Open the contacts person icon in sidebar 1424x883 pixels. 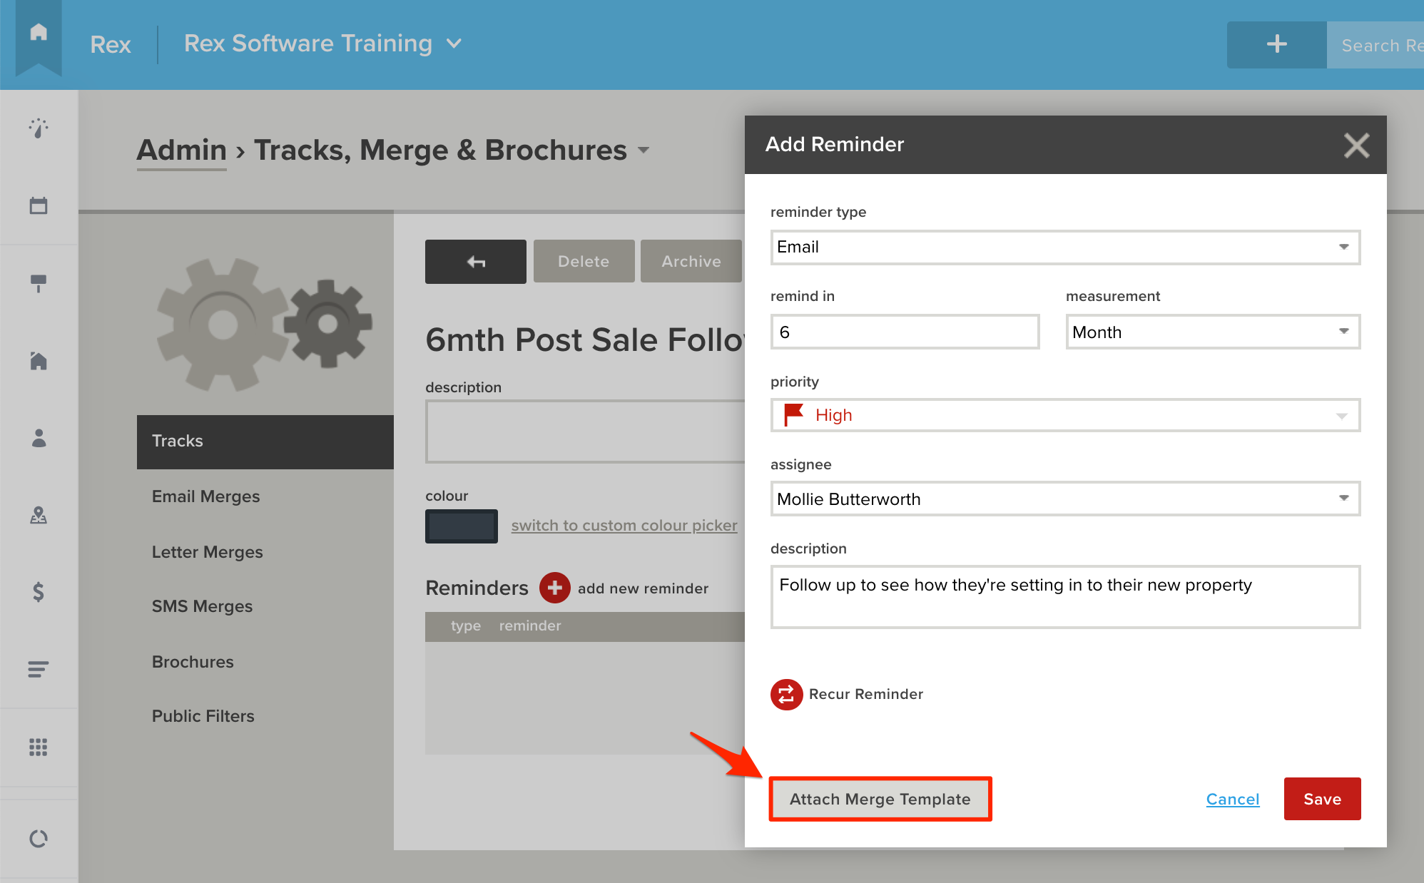(39, 438)
